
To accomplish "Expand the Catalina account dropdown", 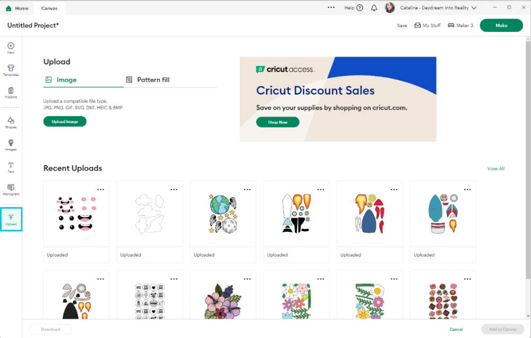I will pos(474,8).
